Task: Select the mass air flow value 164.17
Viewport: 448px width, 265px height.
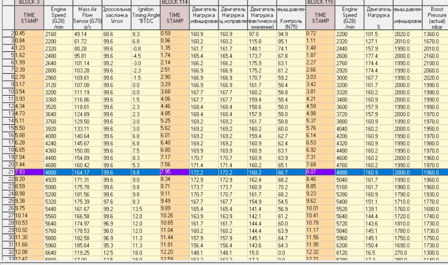Action: 87,172
